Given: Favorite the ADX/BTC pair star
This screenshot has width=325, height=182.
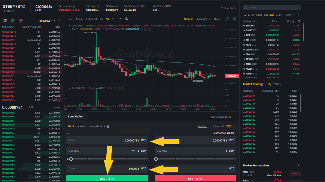Looking at the screenshot, I should pos(244,55).
